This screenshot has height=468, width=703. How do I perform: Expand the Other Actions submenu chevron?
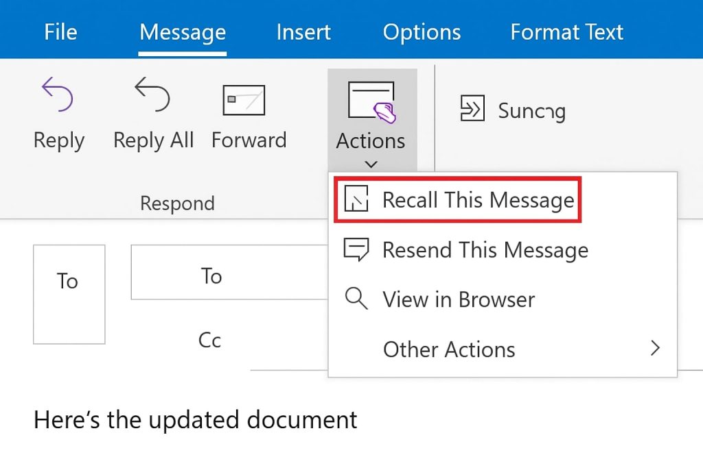(654, 348)
